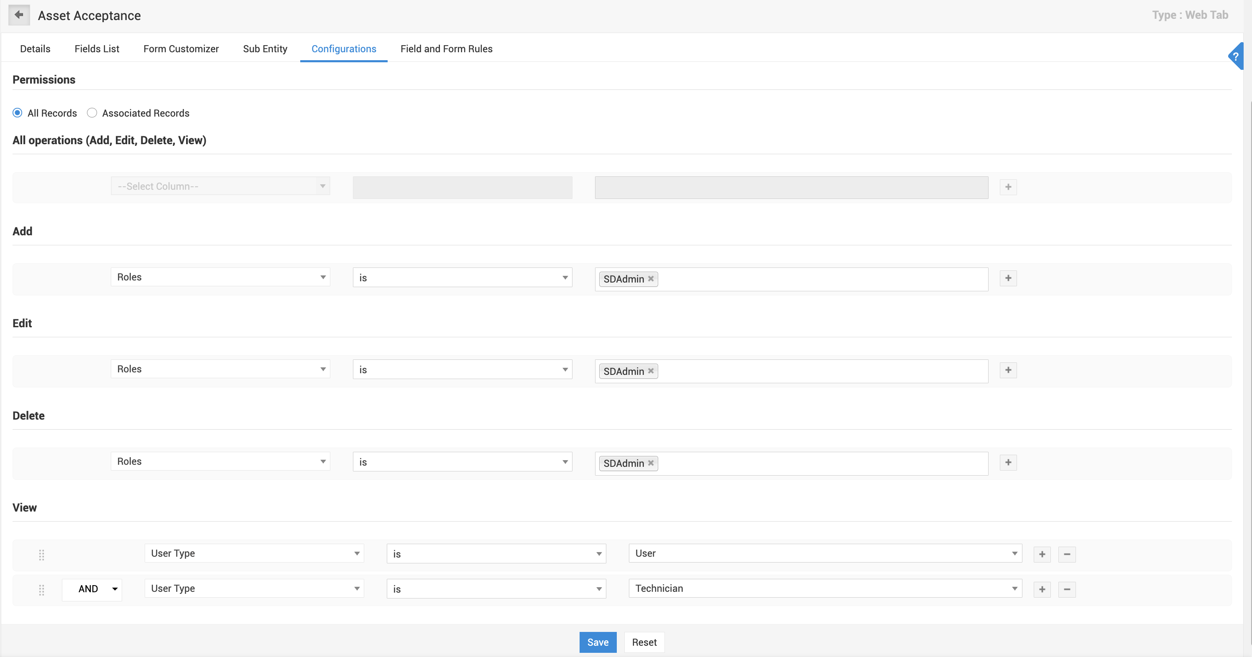The width and height of the screenshot is (1252, 657).
Task: Remove the Technician view condition row
Action: (1067, 590)
